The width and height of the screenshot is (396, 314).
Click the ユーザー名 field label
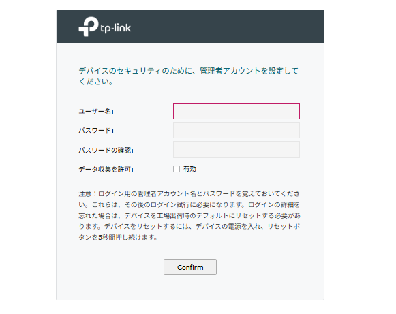[96, 111]
